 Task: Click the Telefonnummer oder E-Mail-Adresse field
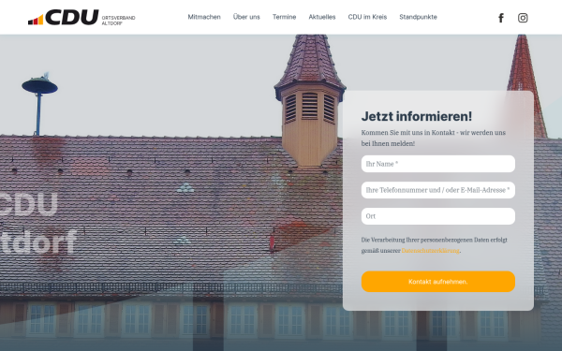(438, 190)
